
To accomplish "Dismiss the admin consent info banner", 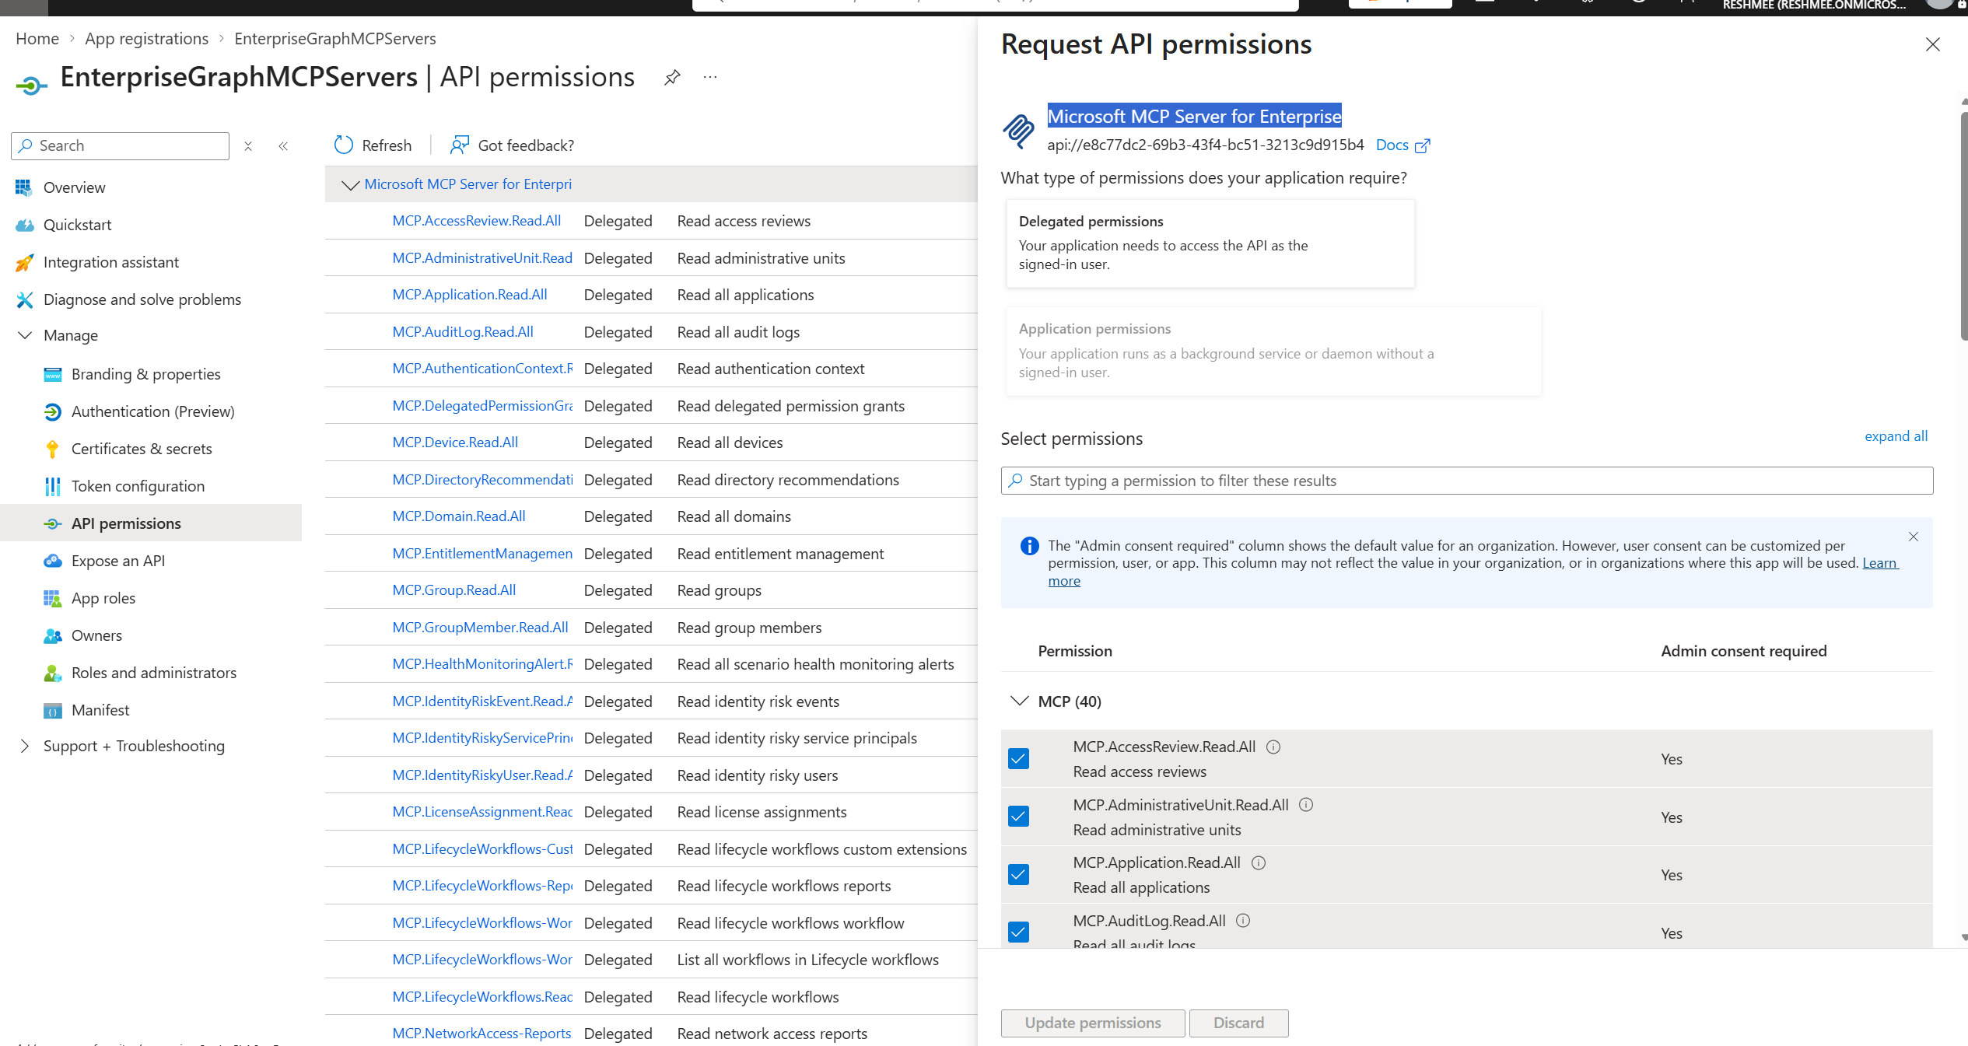I will coord(1914,537).
